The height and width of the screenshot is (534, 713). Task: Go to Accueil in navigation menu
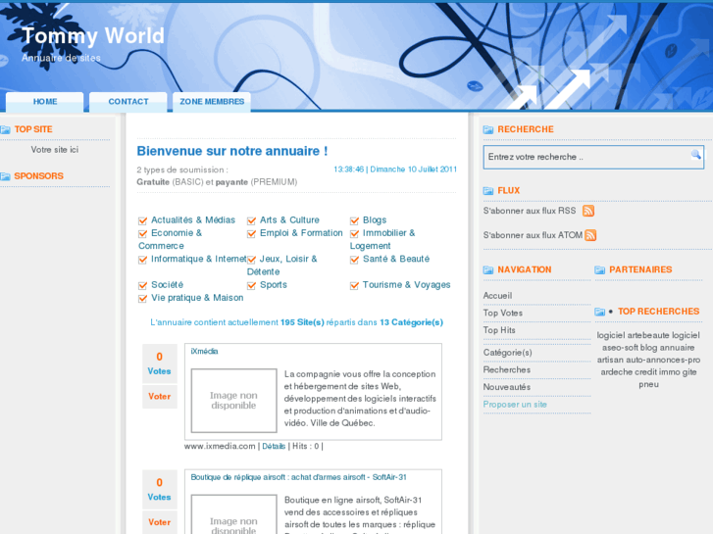coord(497,296)
